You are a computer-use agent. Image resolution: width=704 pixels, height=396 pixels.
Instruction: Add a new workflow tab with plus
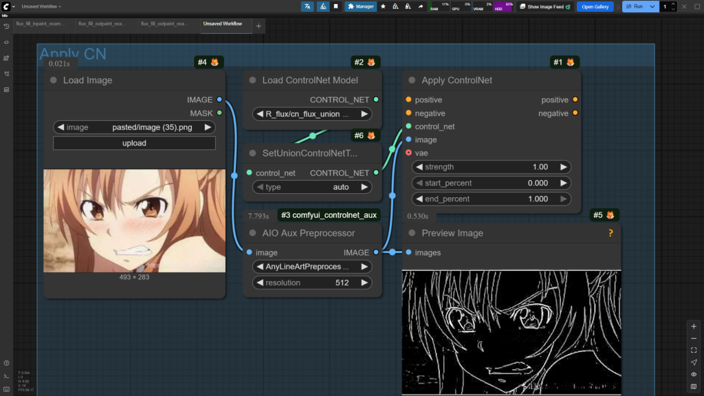click(258, 25)
